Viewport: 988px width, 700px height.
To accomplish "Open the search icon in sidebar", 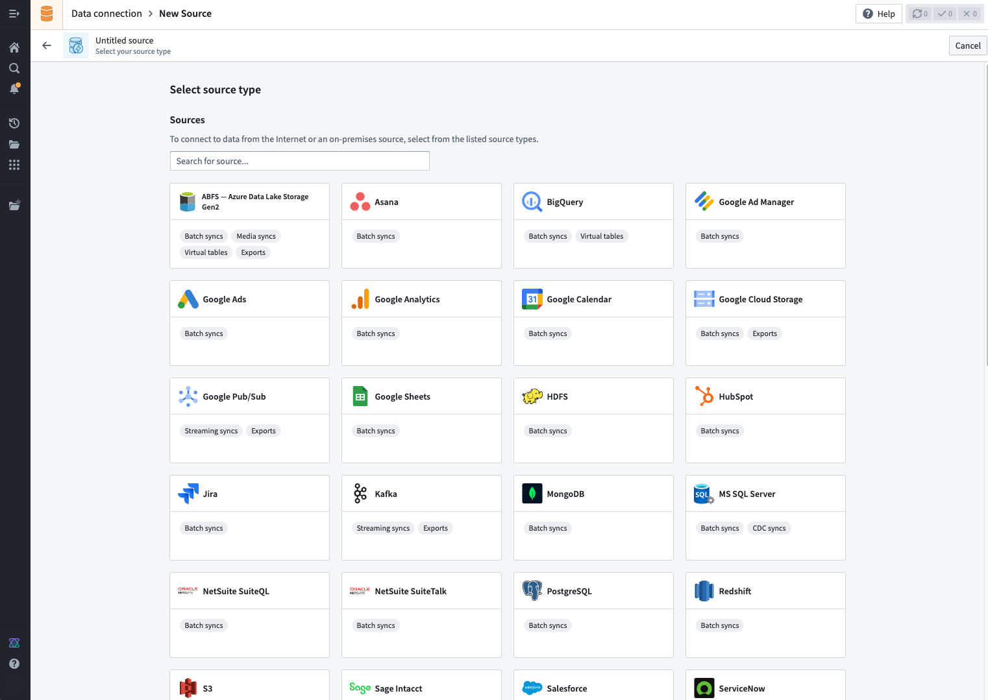I will [x=14, y=68].
